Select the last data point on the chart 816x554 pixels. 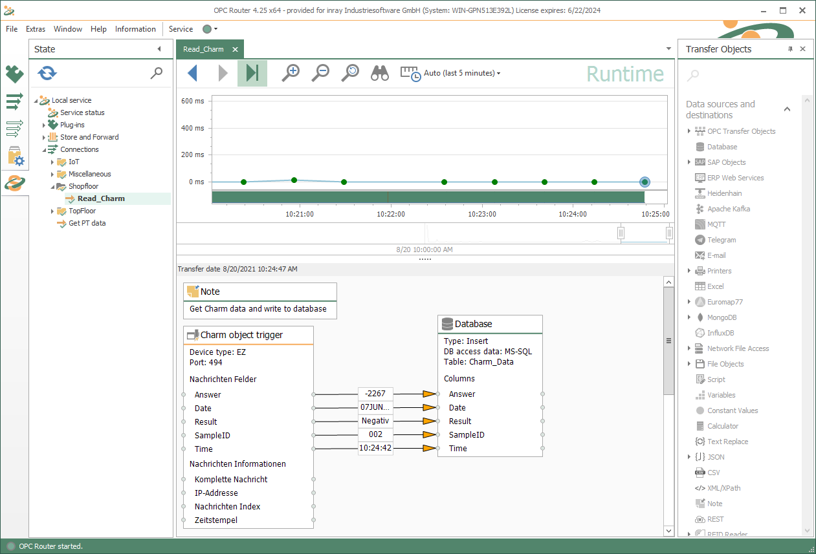tap(645, 182)
